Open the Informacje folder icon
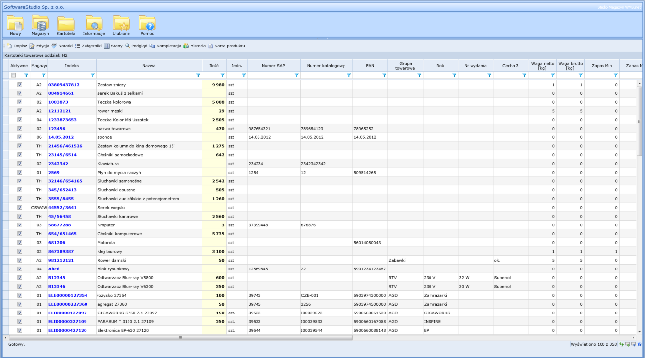The width and height of the screenshot is (645, 358). point(93,25)
